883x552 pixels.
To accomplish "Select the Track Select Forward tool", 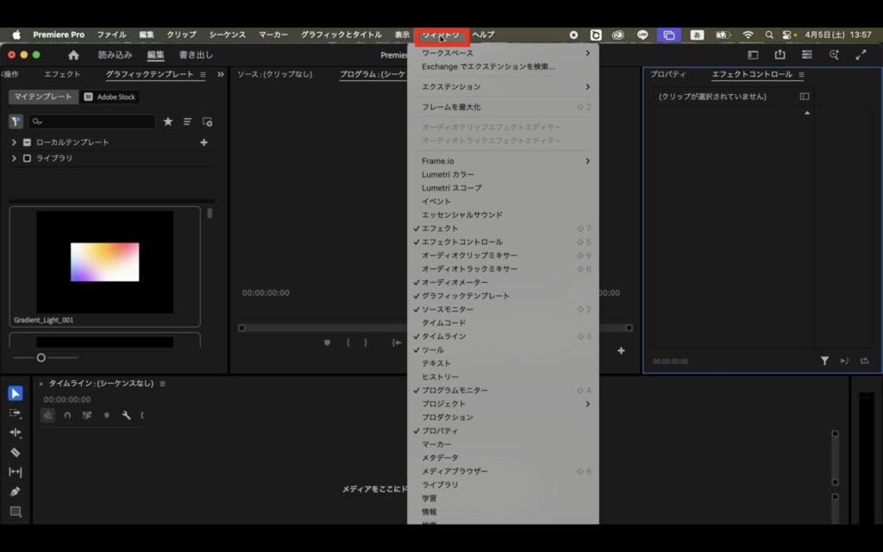I will click(x=16, y=413).
